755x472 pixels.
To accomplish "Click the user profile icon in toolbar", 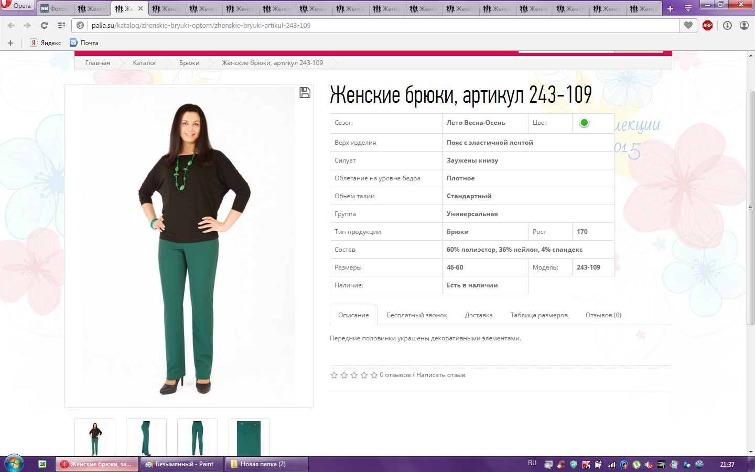I will point(744,25).
